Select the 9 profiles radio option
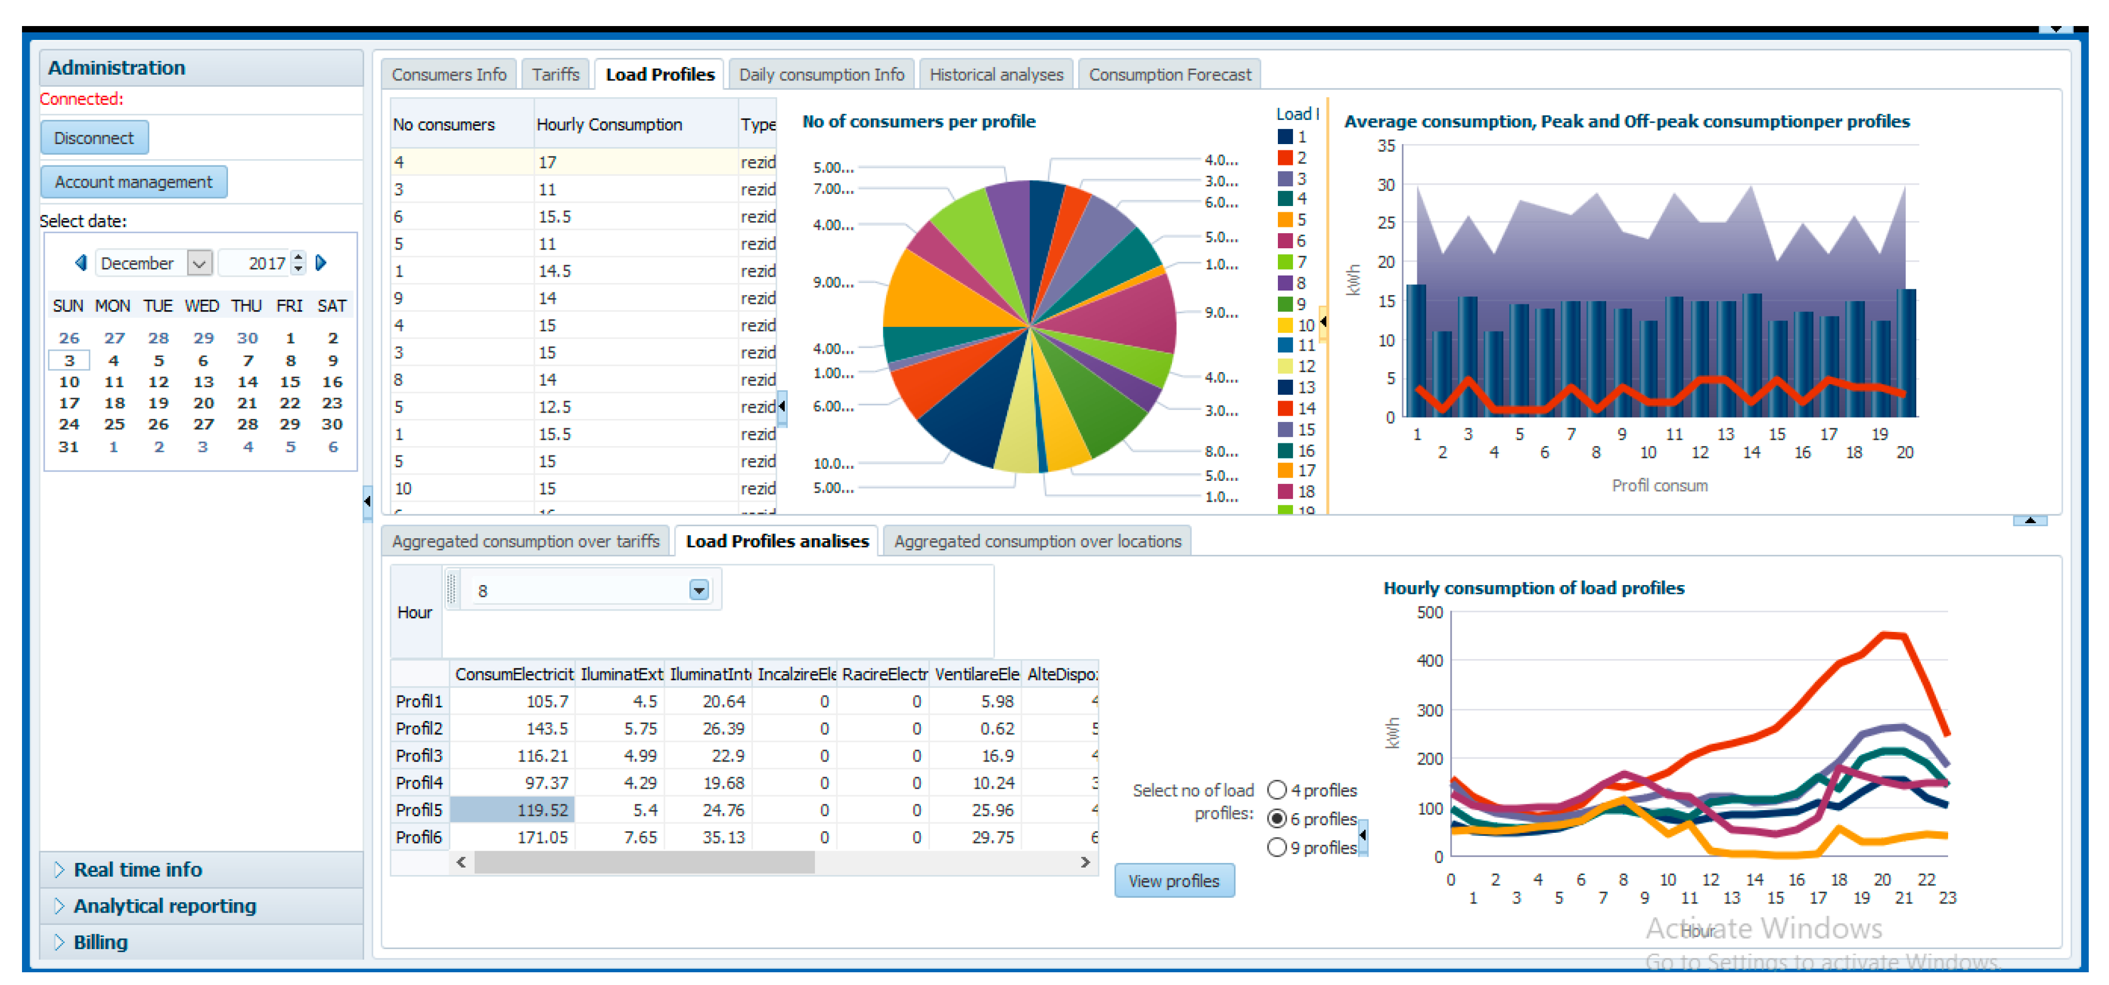The width and height of the screenshot is (2109, 985). click(1276, 847)
